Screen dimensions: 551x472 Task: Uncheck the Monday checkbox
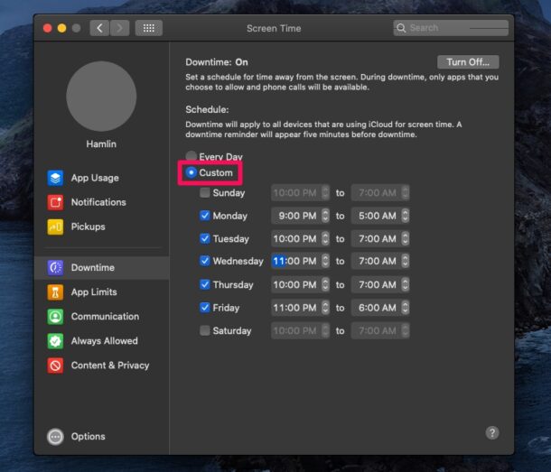[x=204, y=216]
